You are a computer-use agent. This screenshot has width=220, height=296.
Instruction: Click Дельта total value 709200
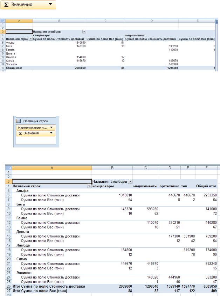(211, 236)
